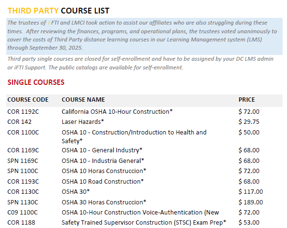Click course code C09 1100C

(23, 213)
